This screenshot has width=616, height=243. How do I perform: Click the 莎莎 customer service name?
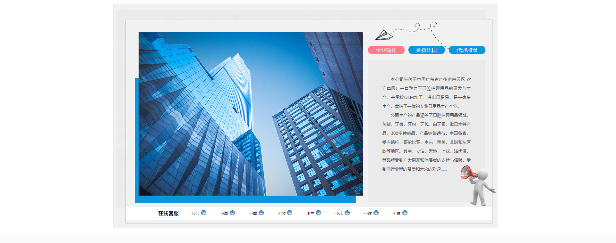[x=195, y=214]
